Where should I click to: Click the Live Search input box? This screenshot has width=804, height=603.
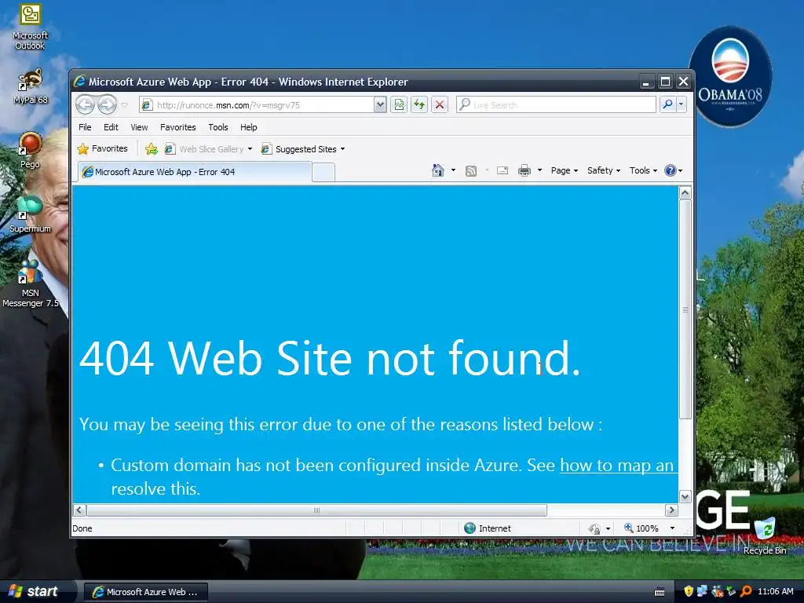click(x=557, y=105)
